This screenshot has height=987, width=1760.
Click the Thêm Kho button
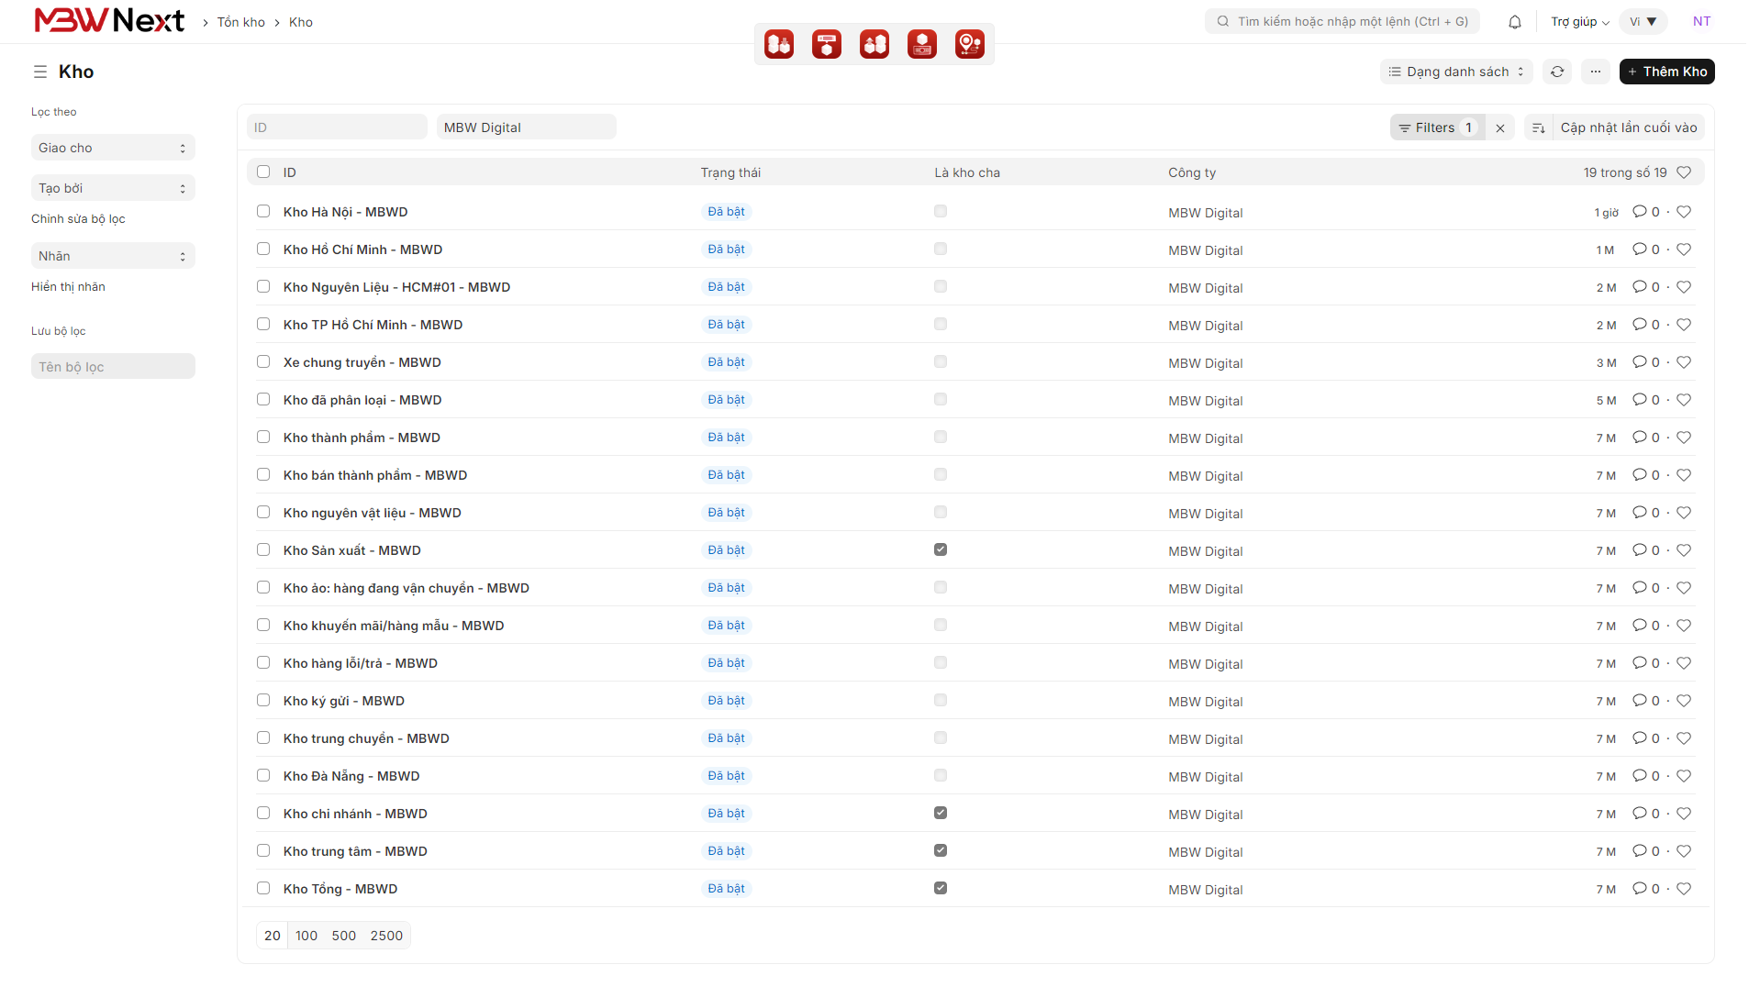(1666, 72)
